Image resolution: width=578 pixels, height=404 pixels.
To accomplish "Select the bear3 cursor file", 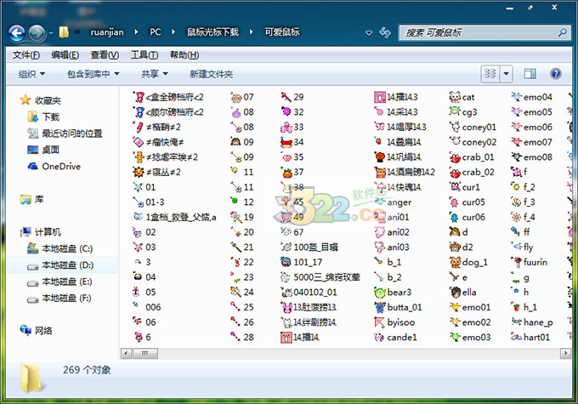I will click(x=398, y=292).
